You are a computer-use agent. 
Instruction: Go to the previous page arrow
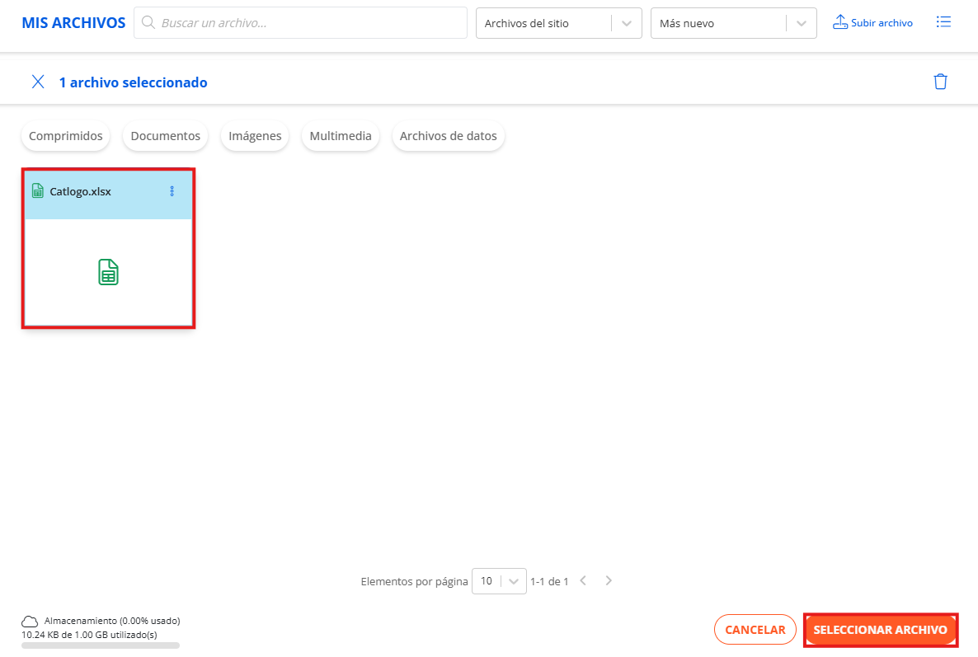pyautogui.click(x=583, y=581)
